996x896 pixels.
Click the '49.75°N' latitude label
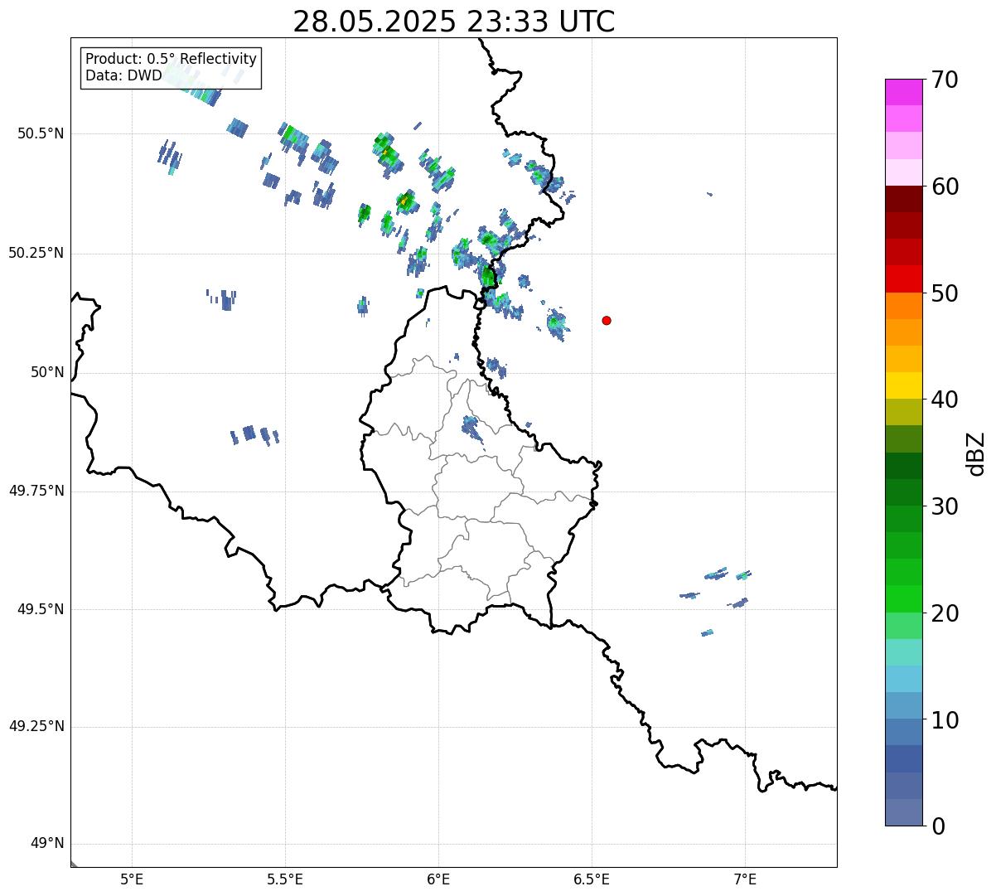36,491
